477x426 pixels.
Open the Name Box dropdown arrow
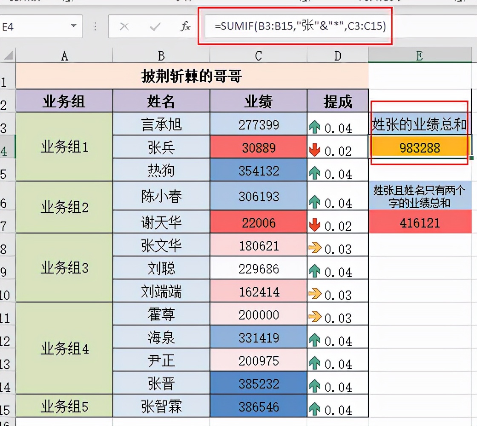(x=74, y=26)
